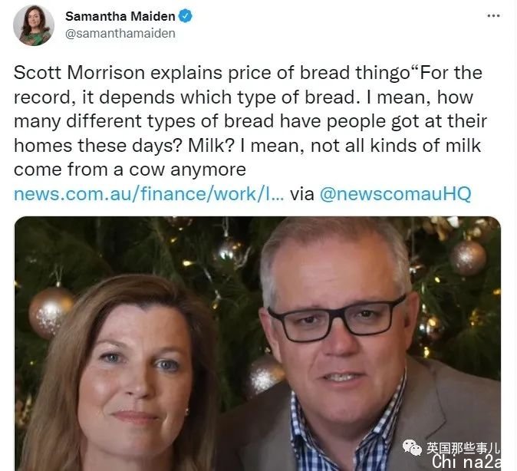Click the phrase 'come from a cow anymore'
Viewport: 517px width, 471px height.
click(x=130, y=170)
